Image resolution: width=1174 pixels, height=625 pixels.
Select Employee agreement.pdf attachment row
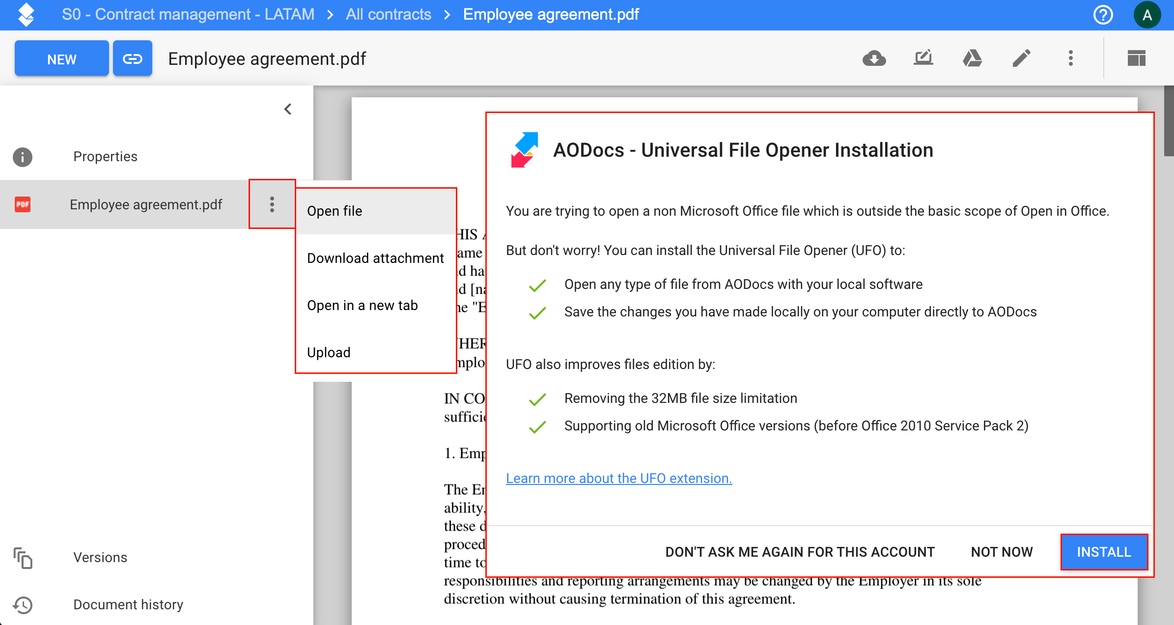[124, 204]
